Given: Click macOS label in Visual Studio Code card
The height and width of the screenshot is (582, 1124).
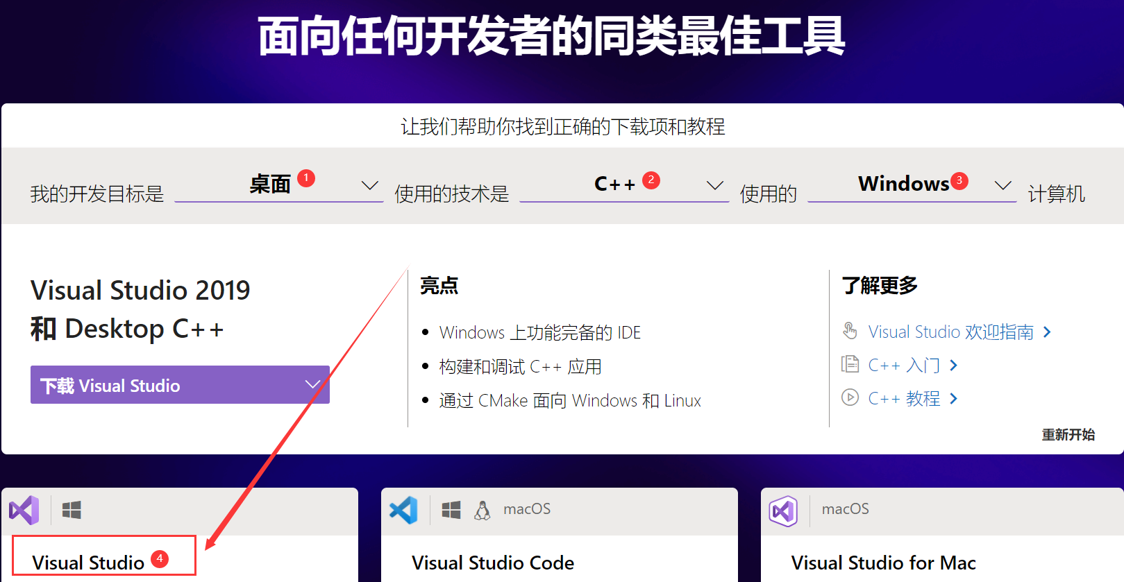Looking at the screenshot, I should (x=527, y=509).
